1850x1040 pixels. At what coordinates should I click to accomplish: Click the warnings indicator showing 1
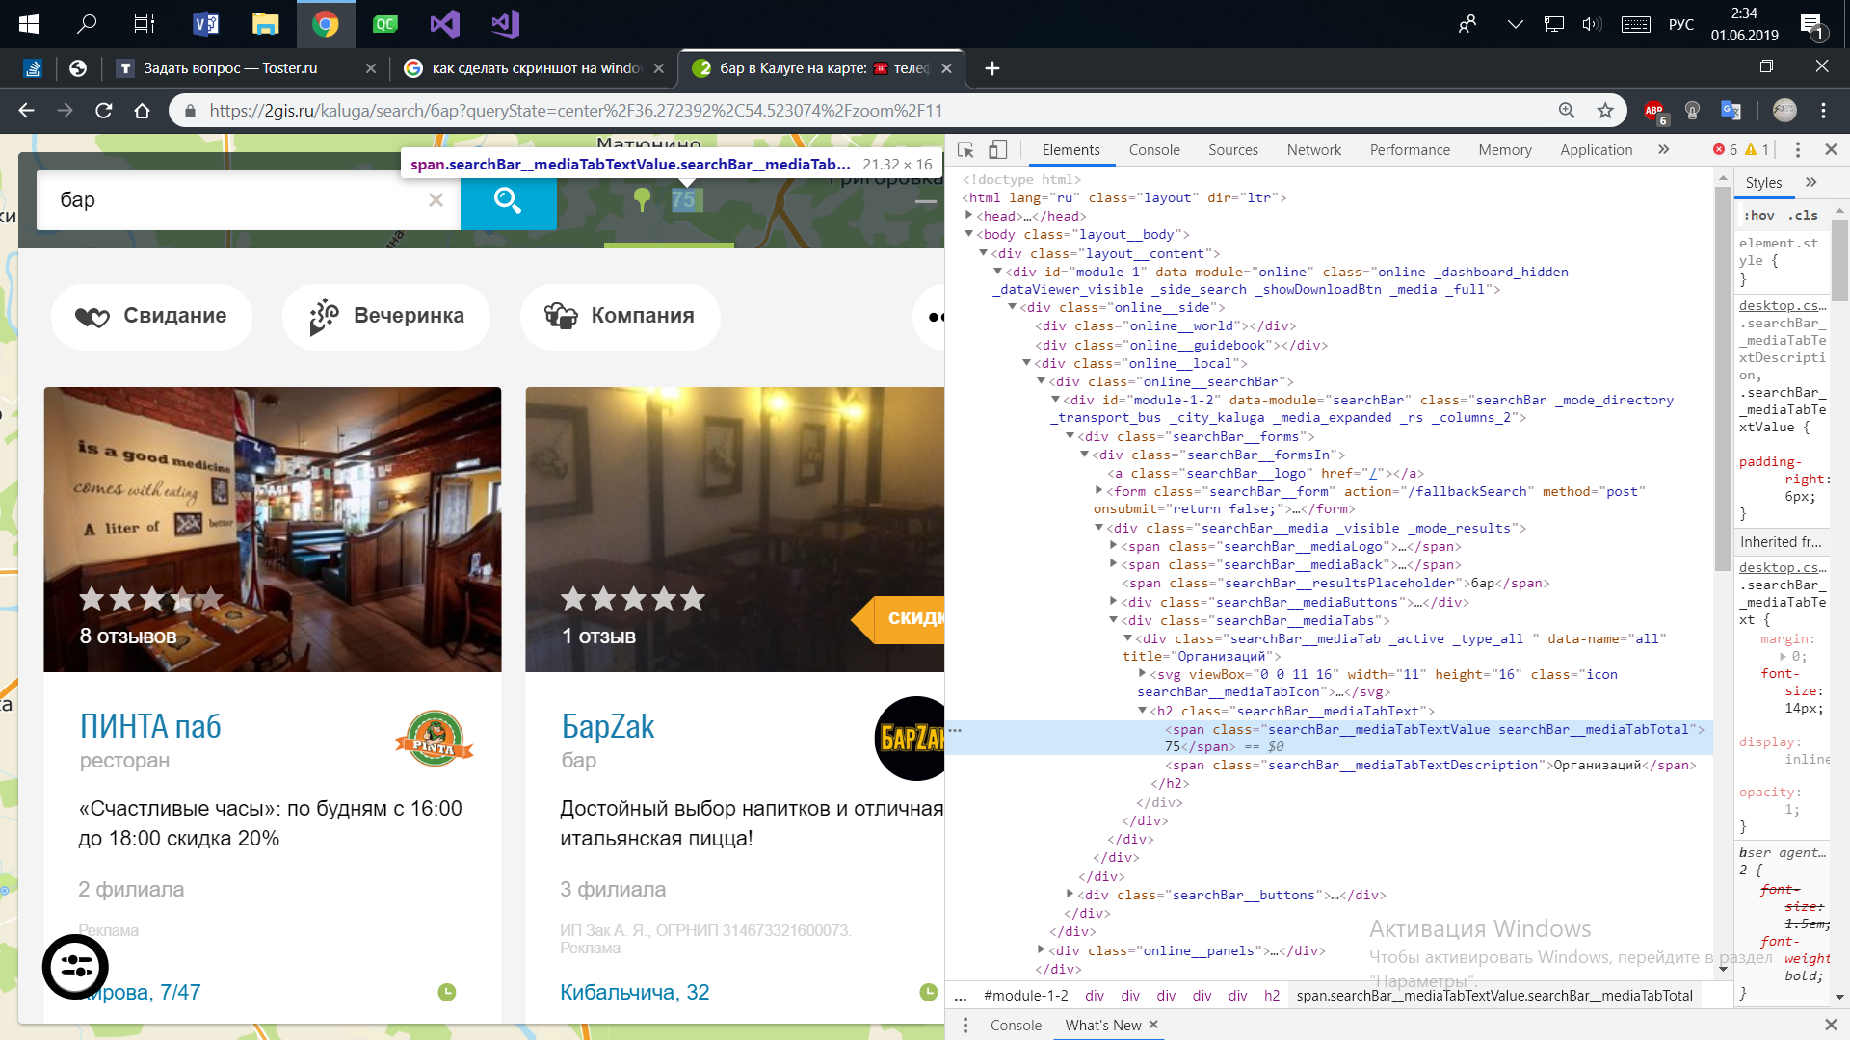tap(1757, 149)
